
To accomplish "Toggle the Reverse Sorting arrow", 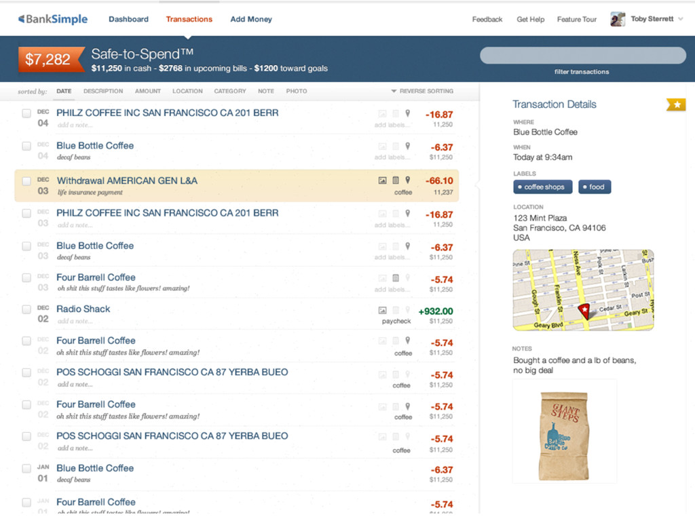I will 393,92.
